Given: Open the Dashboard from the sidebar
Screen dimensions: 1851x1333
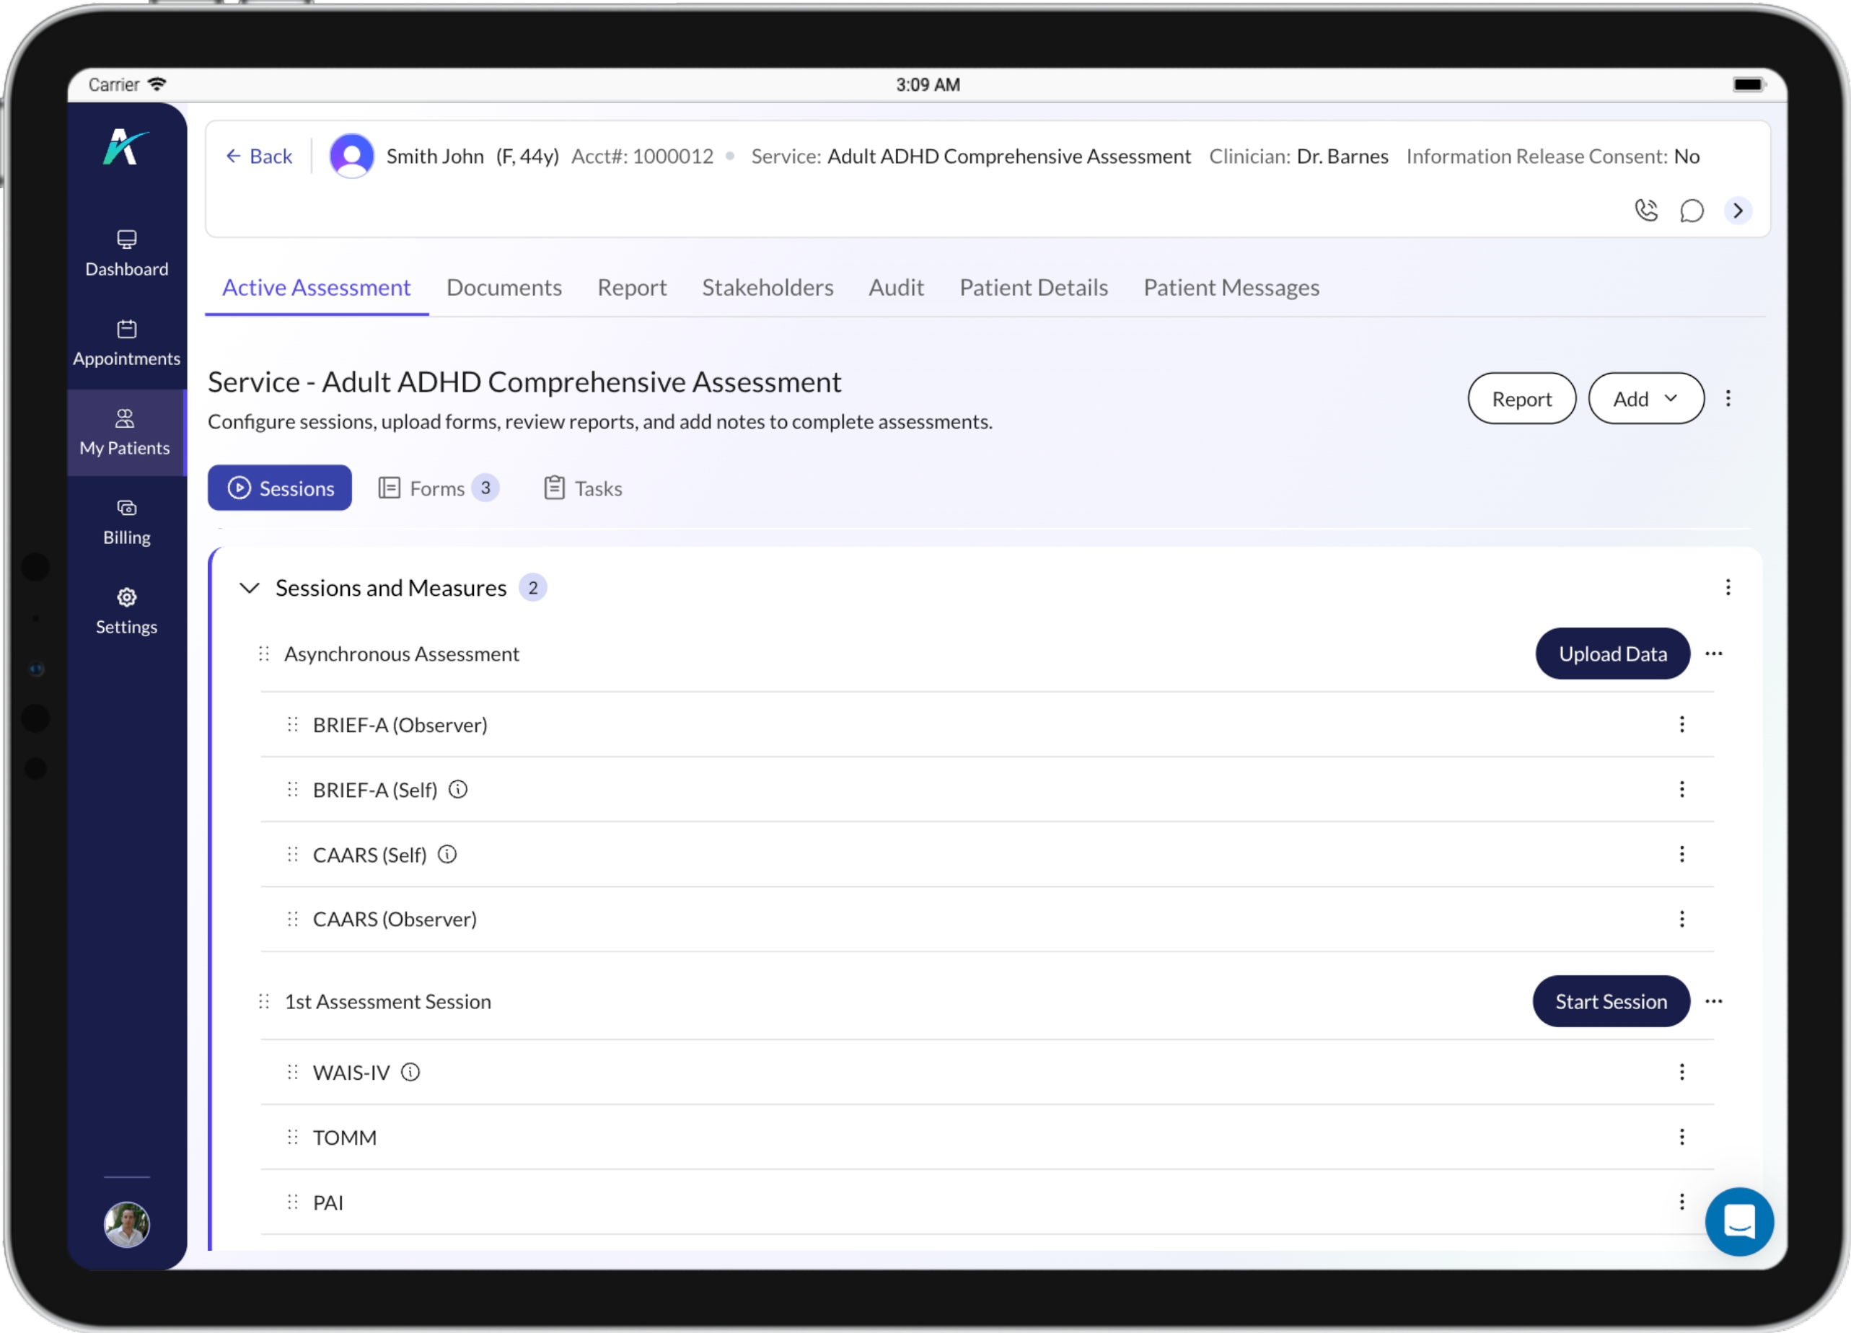Looking at the screenshot, I should (126, 252).
